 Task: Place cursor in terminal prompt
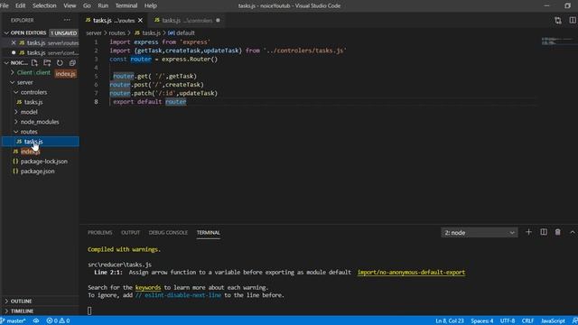pos(89,311)
